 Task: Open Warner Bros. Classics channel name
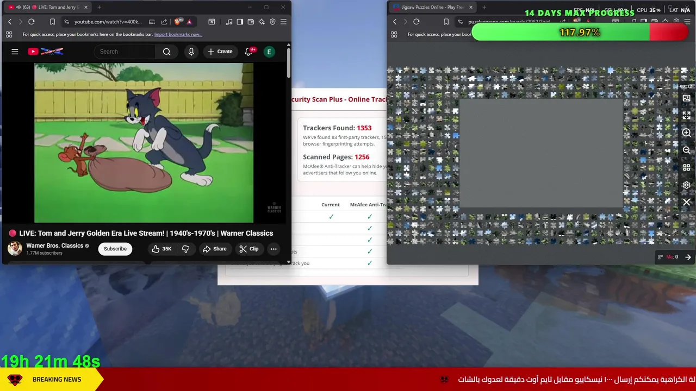[55, 245]
